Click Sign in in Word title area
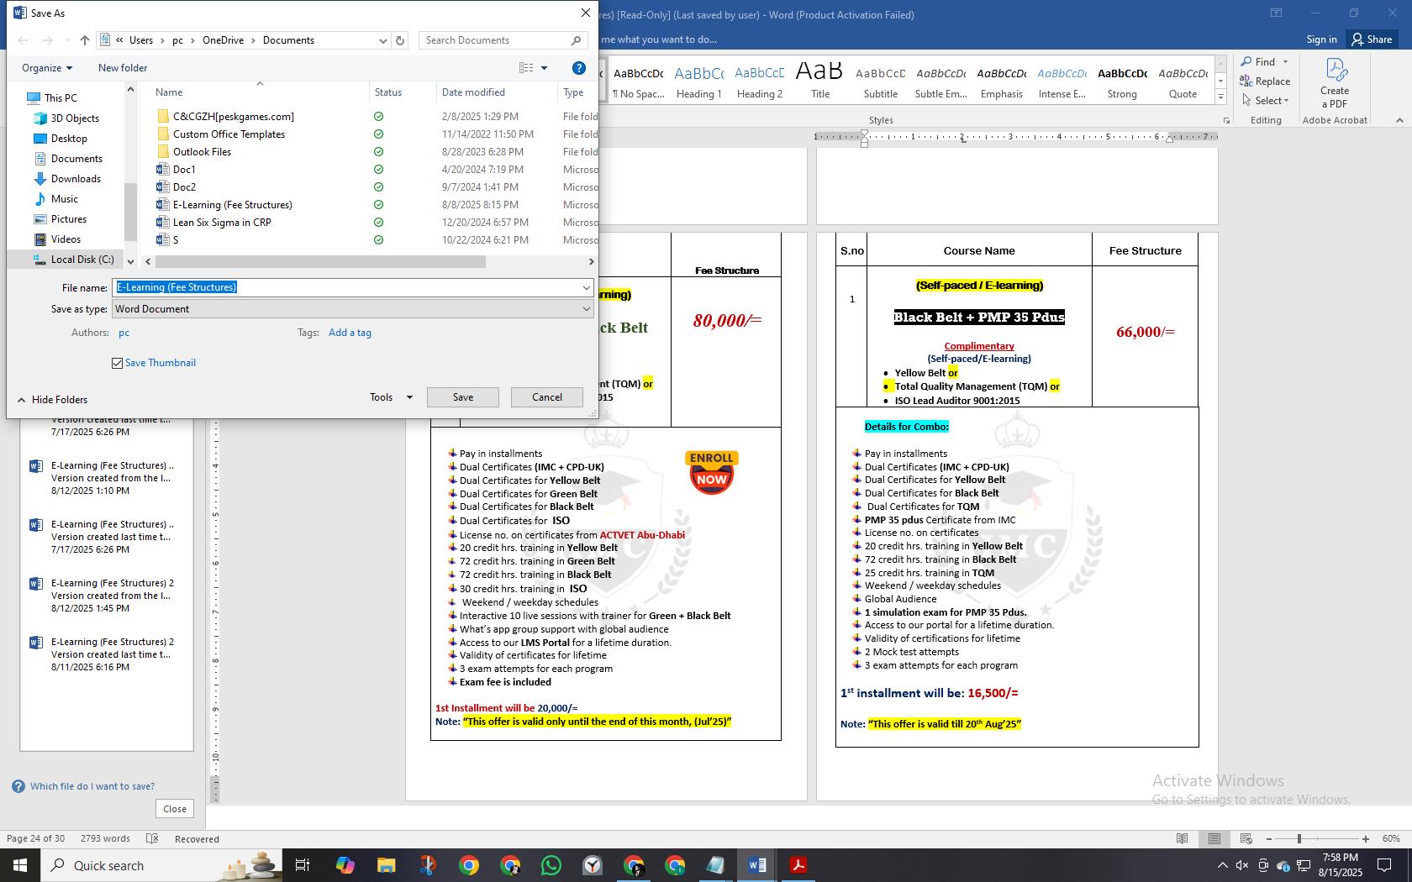The image size is (1412, 882). (x=1321, y=39)
